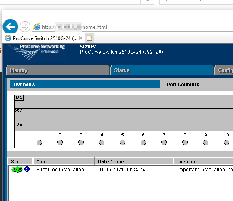Select port 5 status indicator
The height and width of the screenshot is (201, 233).
122,142
